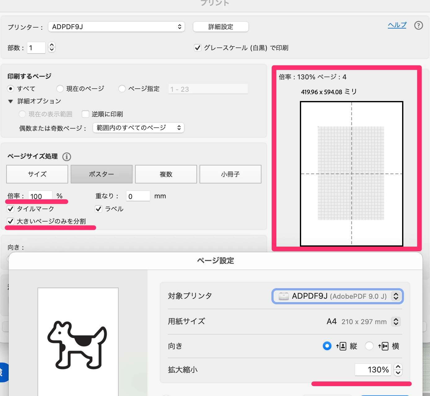
Task: Click the portrait orientation icon in page setup
Action: (x=341, y=346)
